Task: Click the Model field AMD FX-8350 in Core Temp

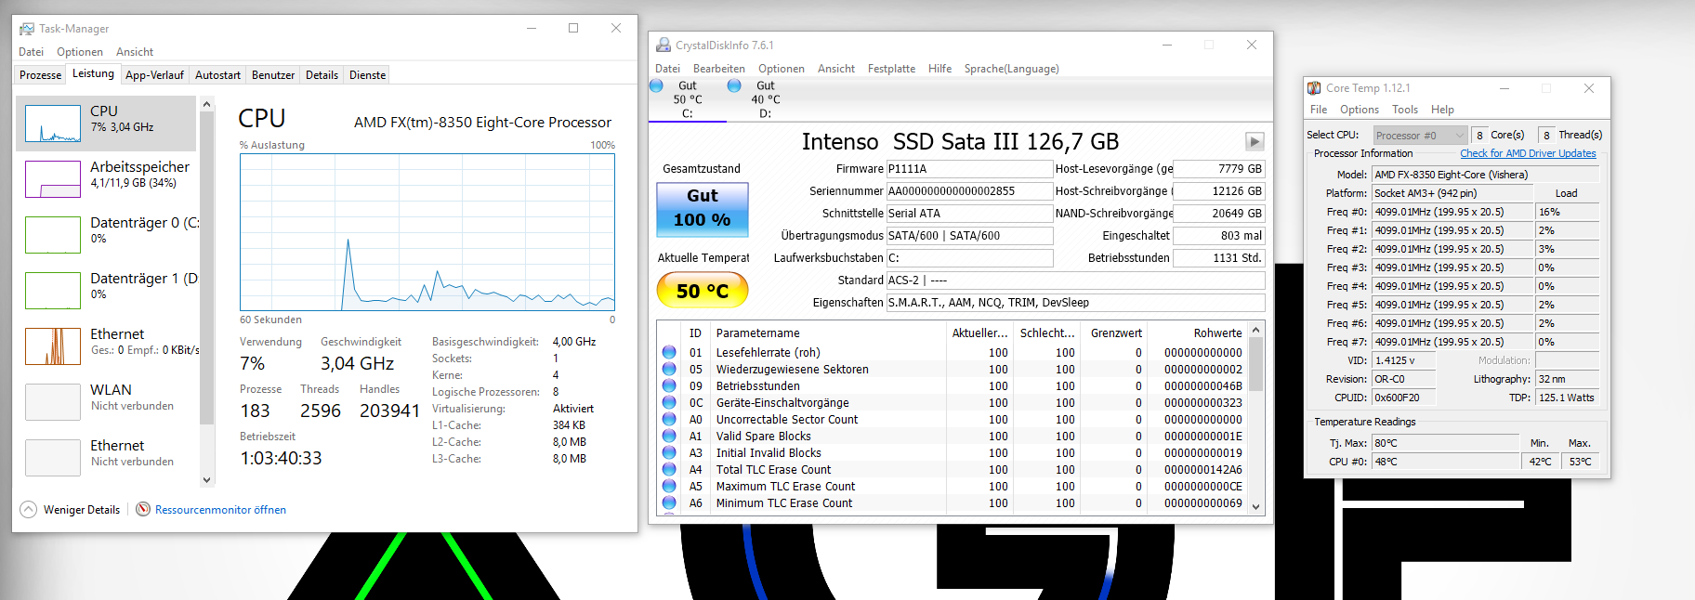Action: pyautogui.click(x=1486, y=175)
